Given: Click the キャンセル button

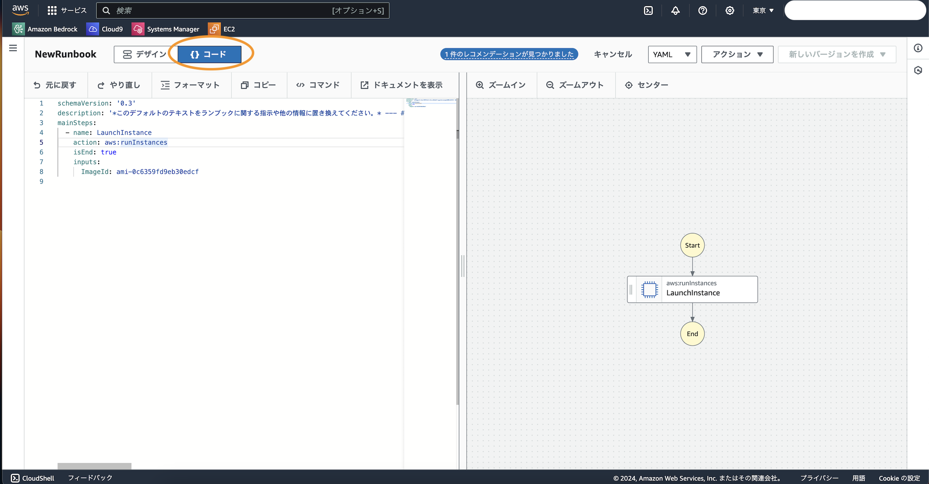Looking at the screenshot, I should click(x=613, y=54).
